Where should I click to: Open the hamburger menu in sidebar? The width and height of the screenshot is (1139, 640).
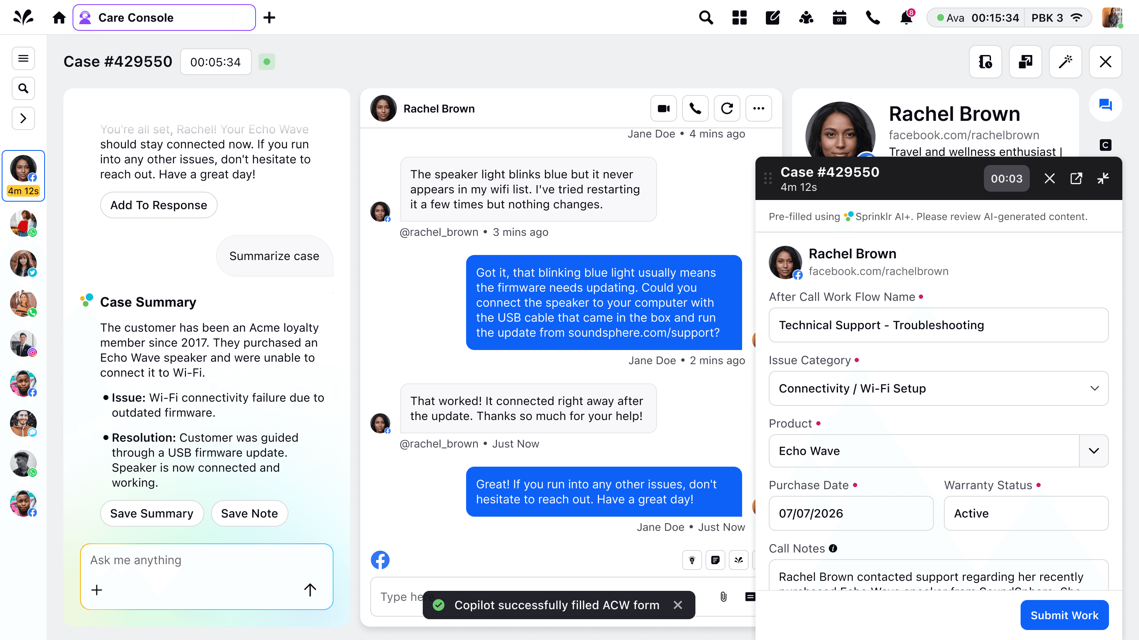tap(23, 58)
